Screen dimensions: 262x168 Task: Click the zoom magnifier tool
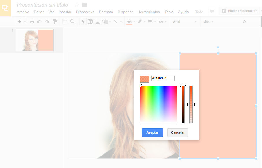point(72,22)
